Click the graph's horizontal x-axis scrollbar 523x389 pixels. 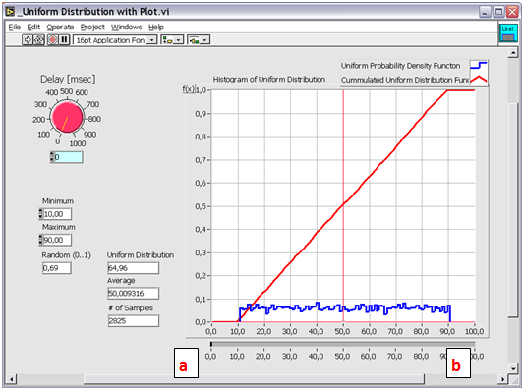pyautogui.click(x=342, y=344)
